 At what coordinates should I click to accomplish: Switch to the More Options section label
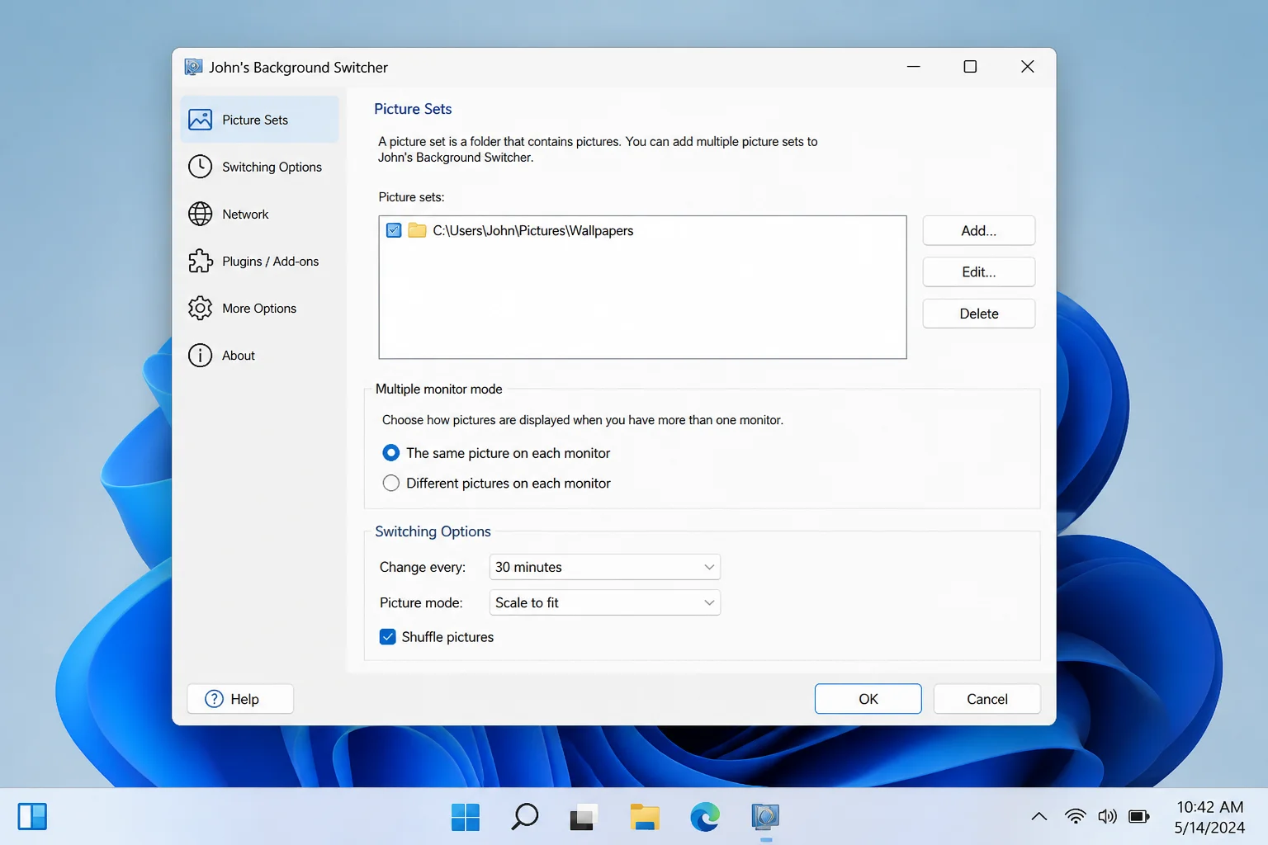[259, 308]
